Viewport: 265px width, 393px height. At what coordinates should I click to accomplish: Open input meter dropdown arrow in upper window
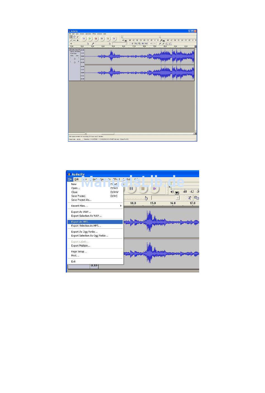pos(164,41)
